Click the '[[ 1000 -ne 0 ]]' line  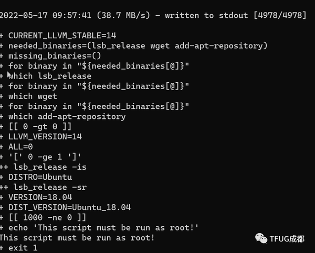click(x=43, y=218)
